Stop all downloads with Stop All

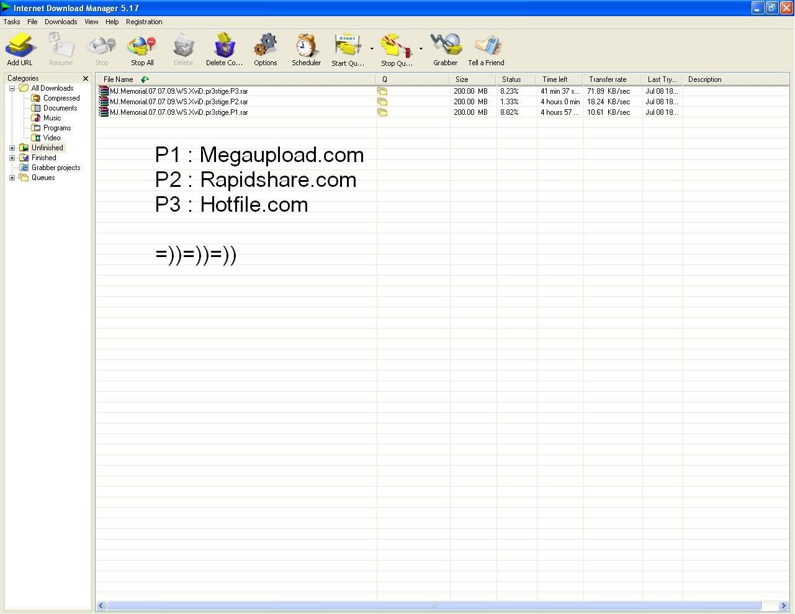[x=142, y=46]
